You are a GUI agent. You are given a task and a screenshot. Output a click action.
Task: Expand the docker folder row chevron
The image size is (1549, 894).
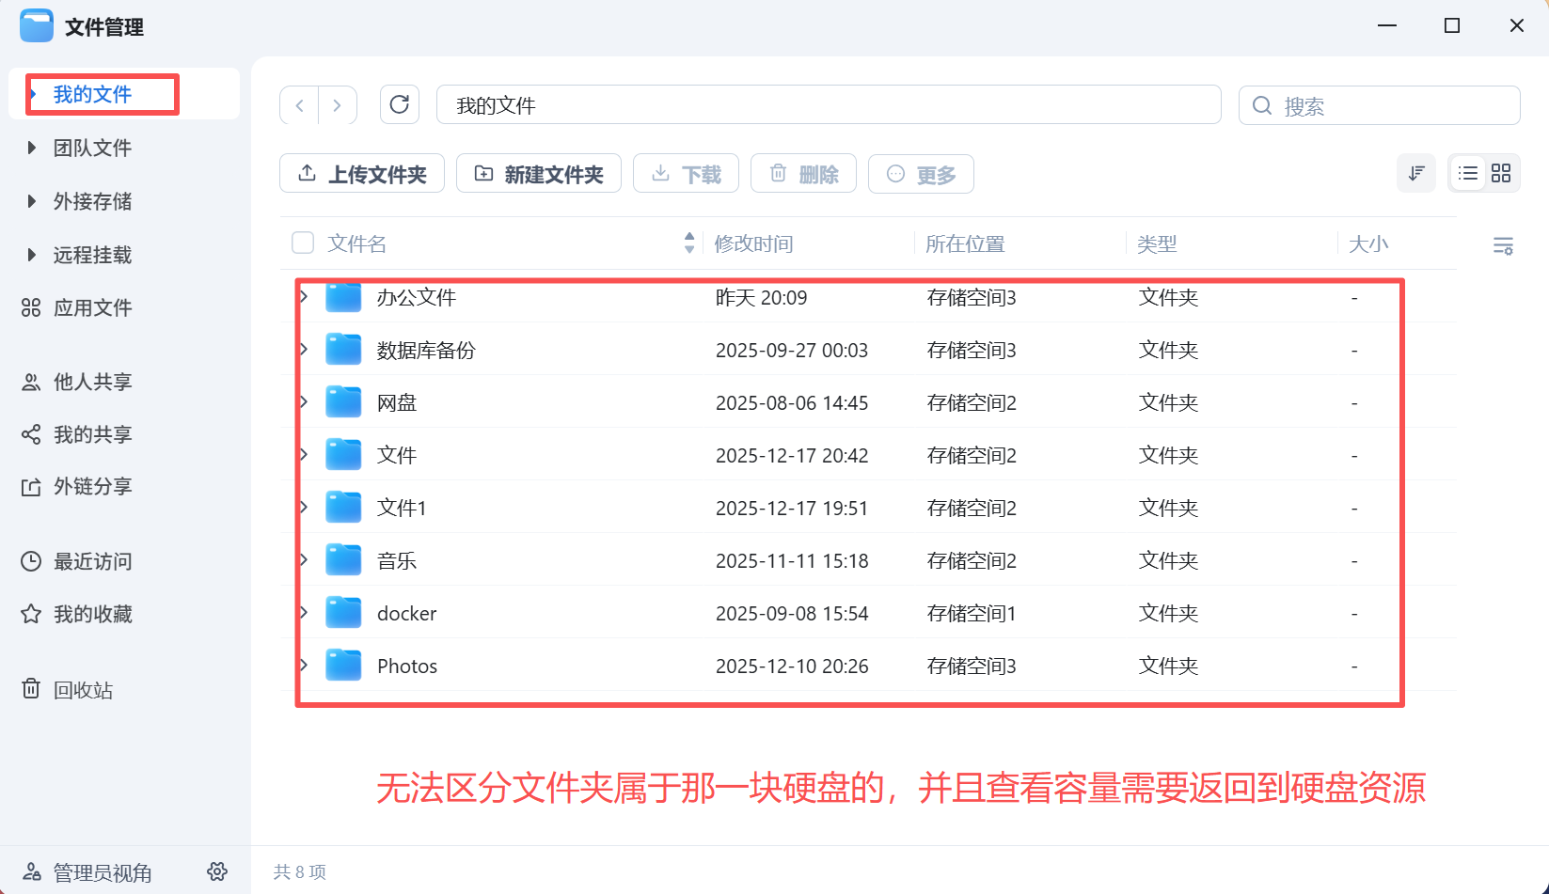point(304,613)
